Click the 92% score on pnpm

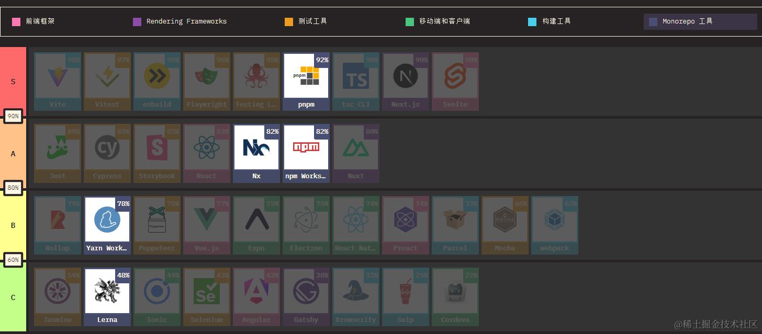(322, 60)
